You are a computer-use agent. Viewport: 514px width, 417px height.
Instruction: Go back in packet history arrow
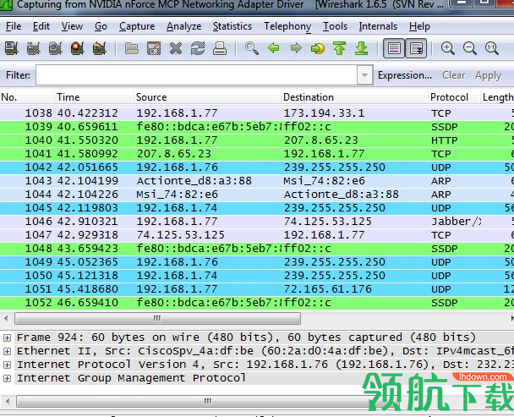pyautogui.click(x=274, y=48)
